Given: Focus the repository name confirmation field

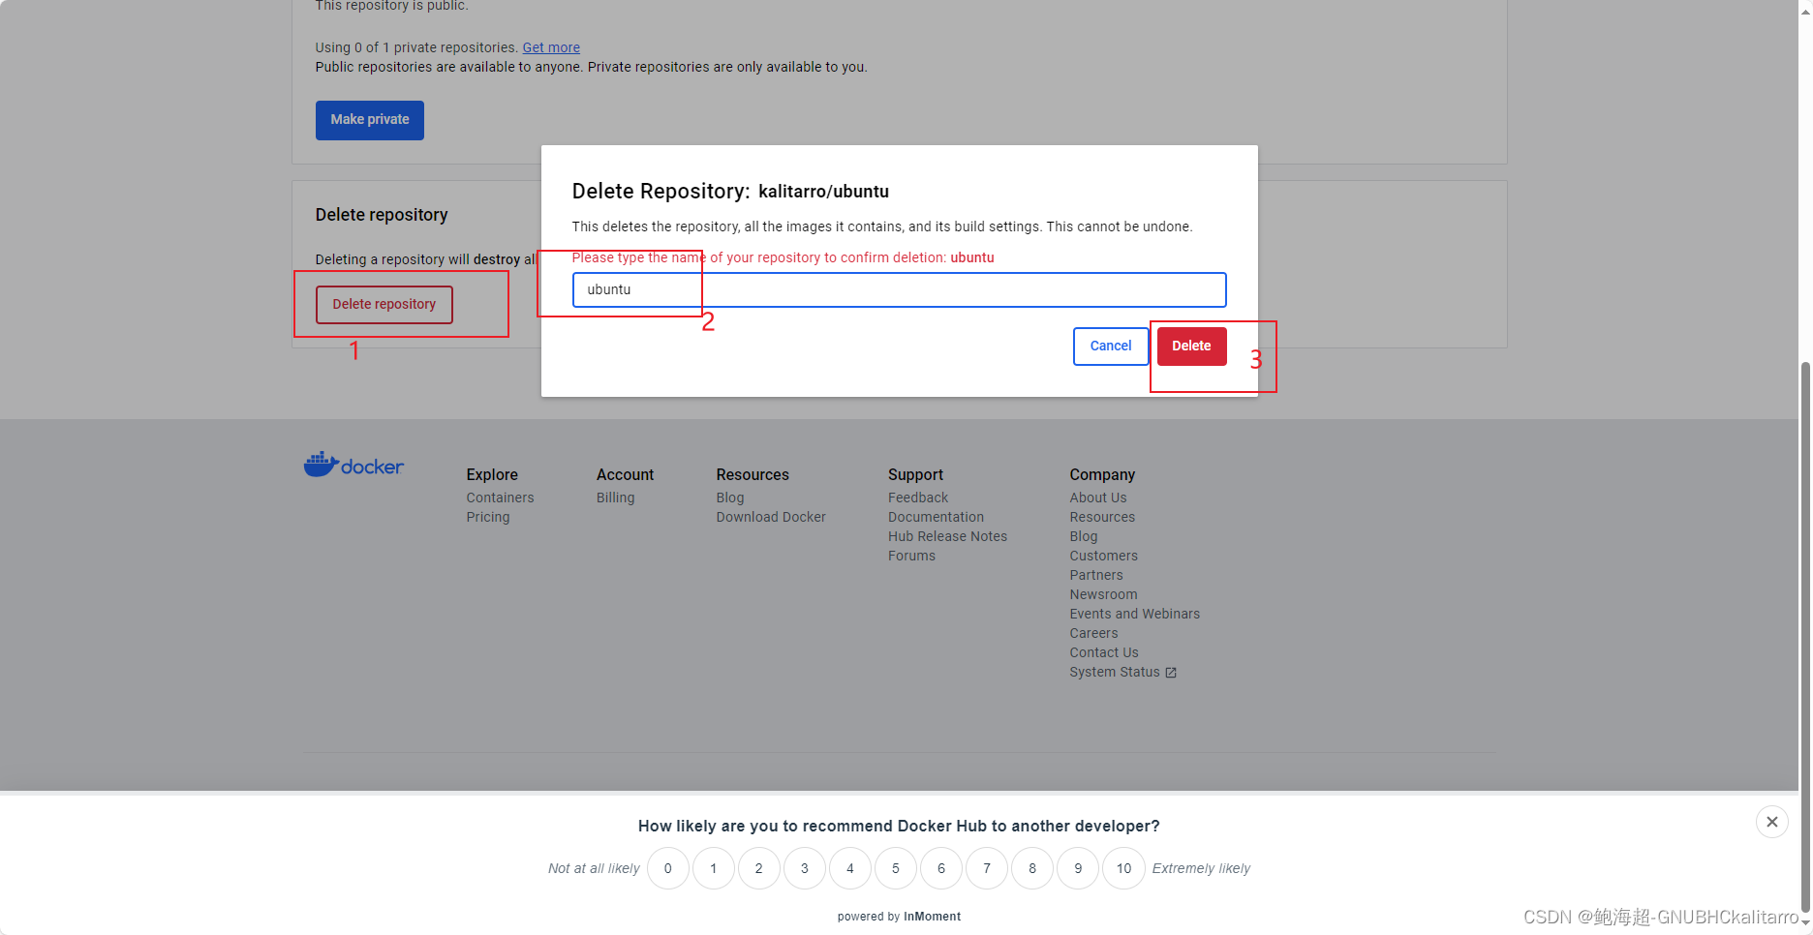Looking at the screenshot, I should tap(899, 289).
